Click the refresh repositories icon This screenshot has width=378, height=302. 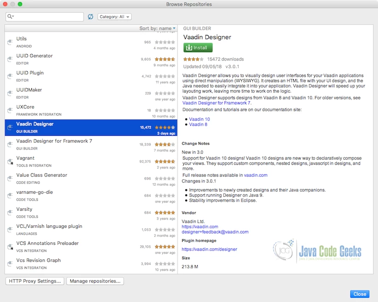pyautogui.click(x=90, y=17)
